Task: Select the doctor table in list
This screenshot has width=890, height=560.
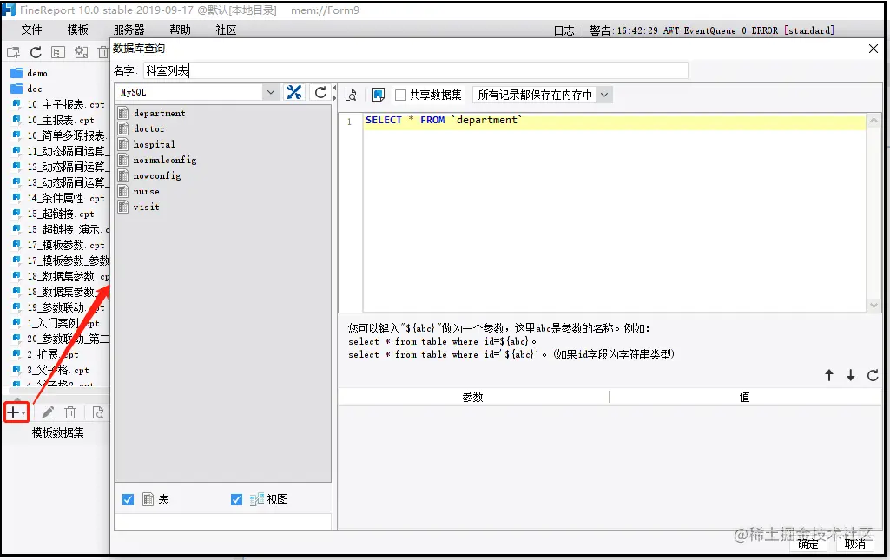Action: pyautogui.click(x=148, y=128)
